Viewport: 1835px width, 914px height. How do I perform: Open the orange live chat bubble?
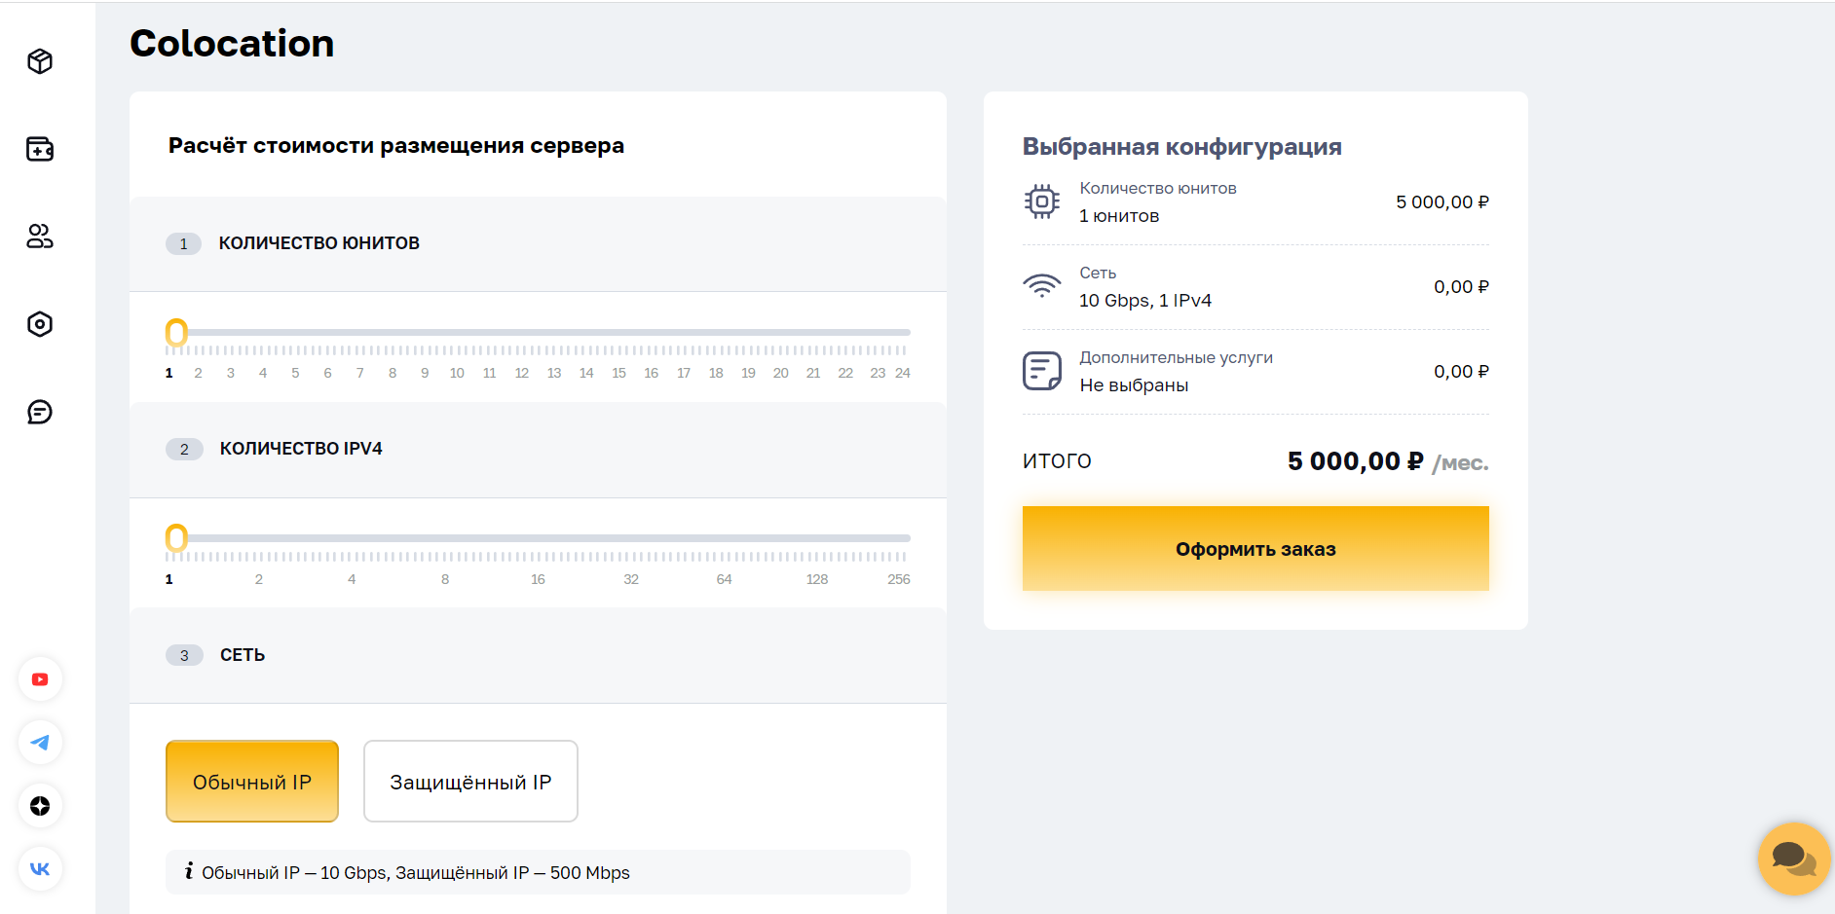1793,858
